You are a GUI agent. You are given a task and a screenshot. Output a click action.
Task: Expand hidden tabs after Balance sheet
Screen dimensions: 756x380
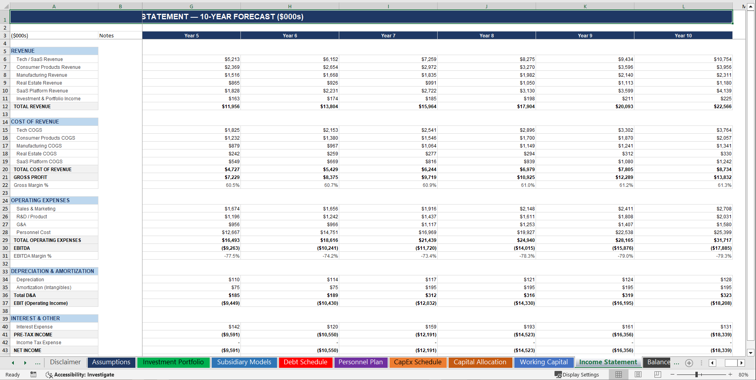676,363
